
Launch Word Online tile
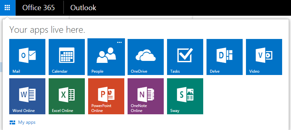[x=27, y=96]
